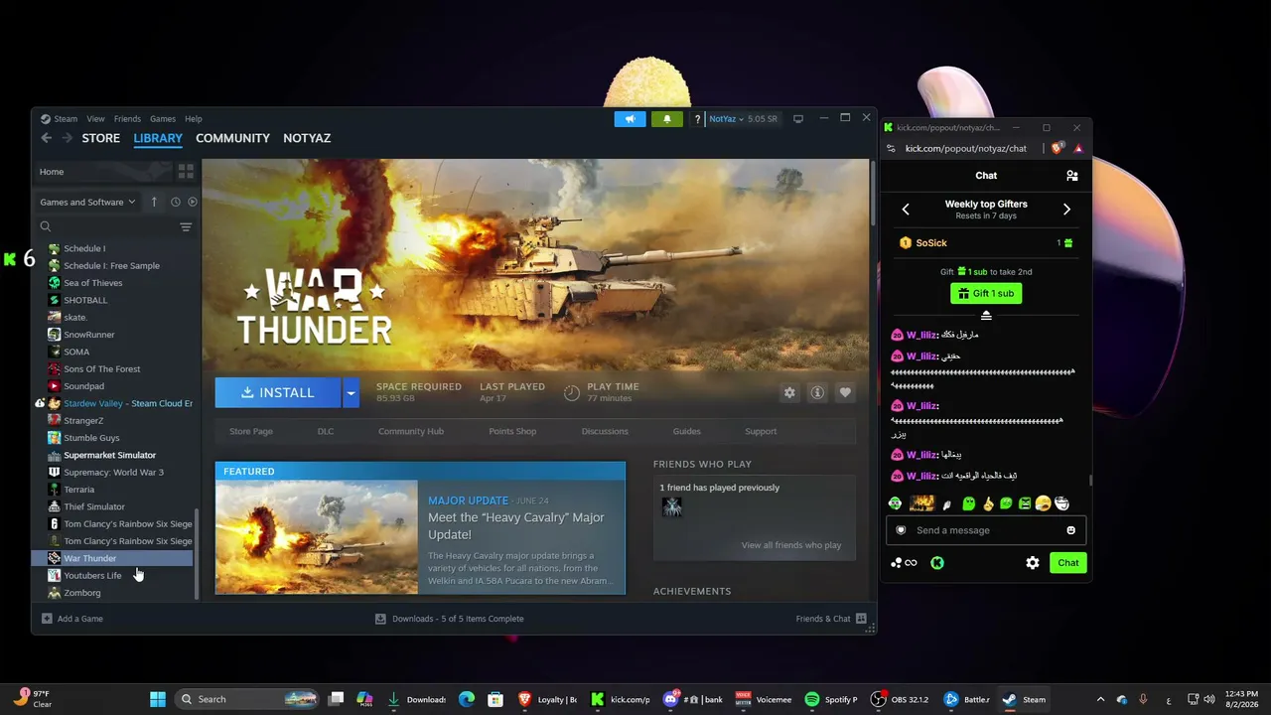Open Heavy Cavalry major update thumbnail

[x=317, y=537]
